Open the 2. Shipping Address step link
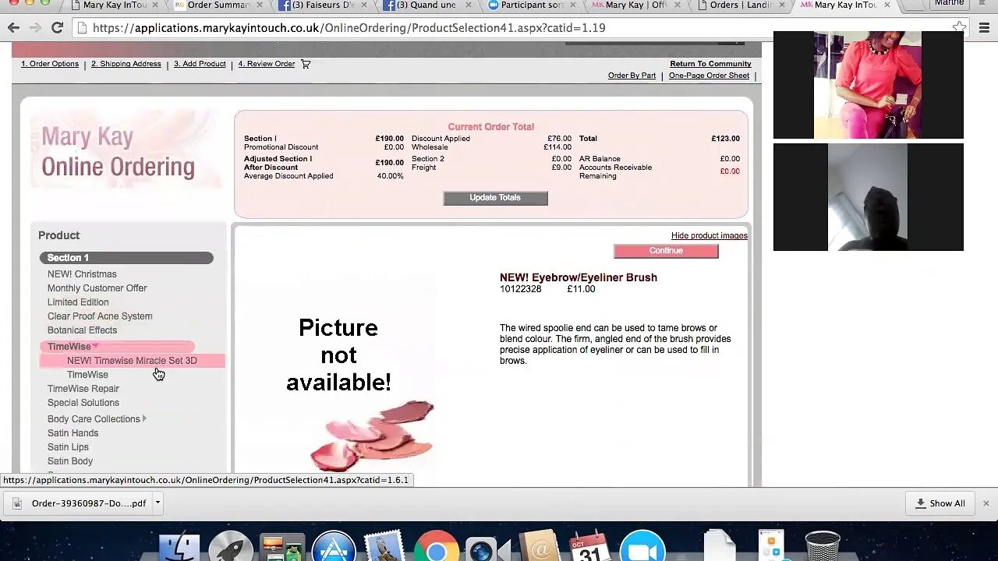Image resolution: width=998 pixels, height=561 pixels. (126, 64)
